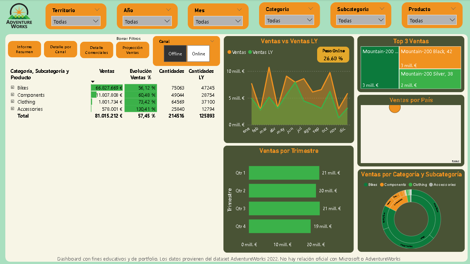The height and width of the screenshot is (264, 470).
Task: Go to Detalle por Canal page
Action: pyautogui.click(x=60, y=49)
